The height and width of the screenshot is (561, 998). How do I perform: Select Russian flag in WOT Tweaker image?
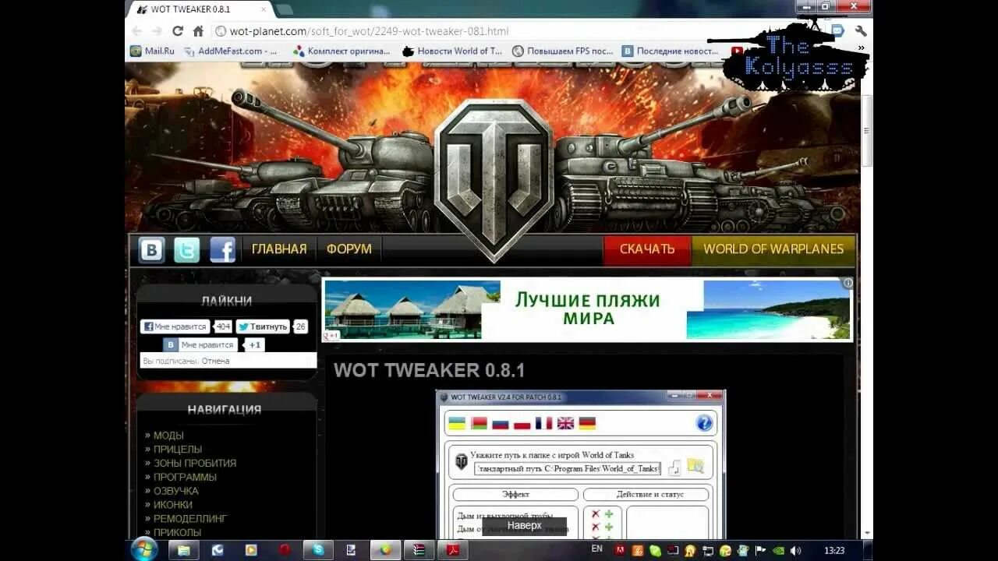coord(500,423)
